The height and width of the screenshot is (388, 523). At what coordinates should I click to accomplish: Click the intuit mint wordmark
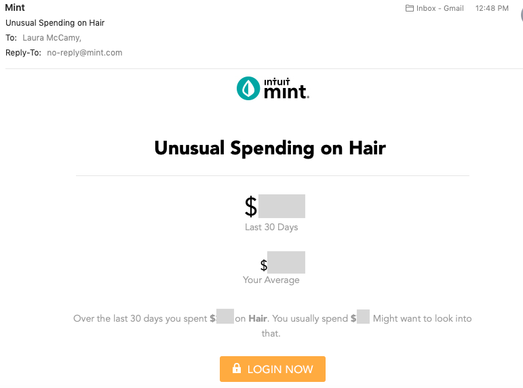click(x=286, y=89)
